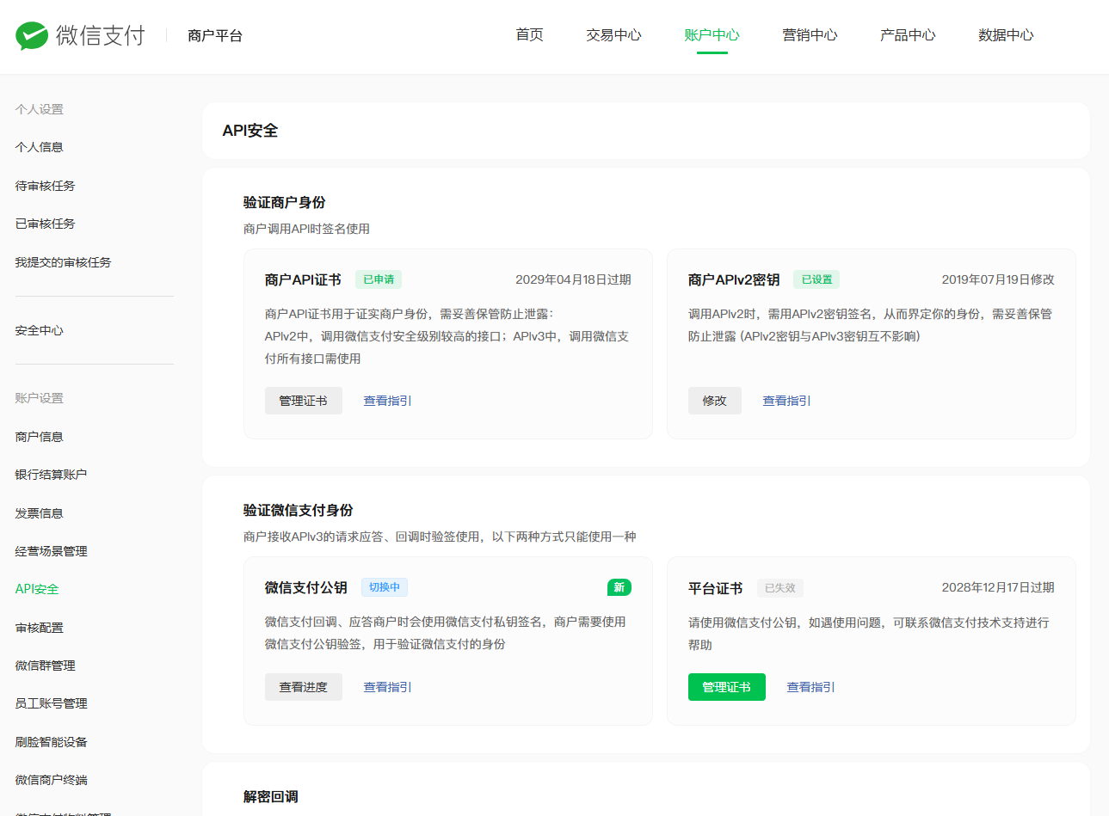Select the 账户中心 tab
Screen dimensions: 1109x816
point(712,34)
